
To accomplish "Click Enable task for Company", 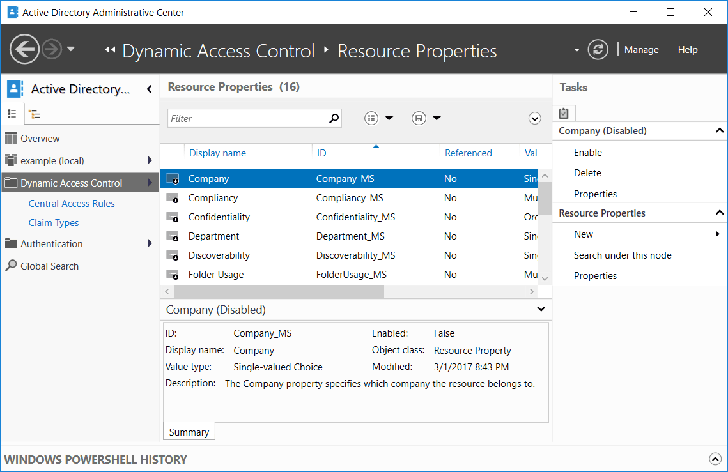I will tap(588, 152).
